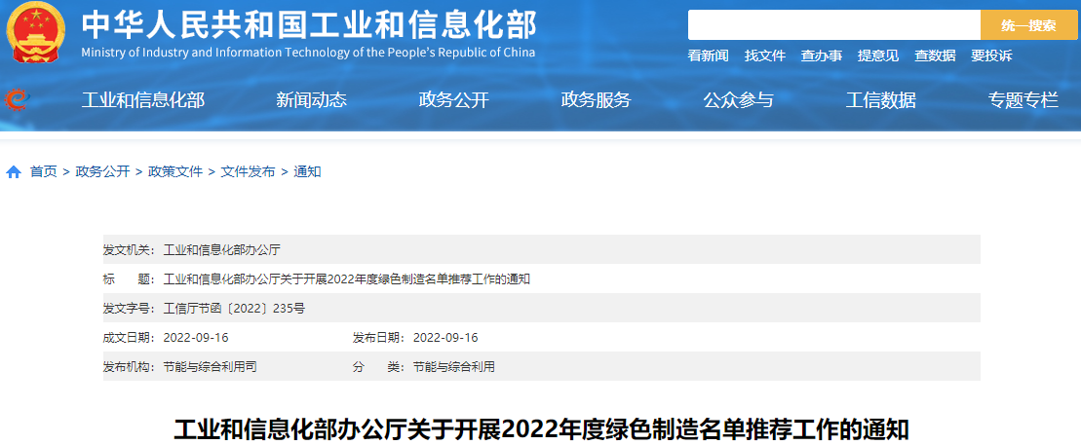Click the red swirl icon in navigation bar
This screenshot has height=445, width=1081.
click(17, 99)
